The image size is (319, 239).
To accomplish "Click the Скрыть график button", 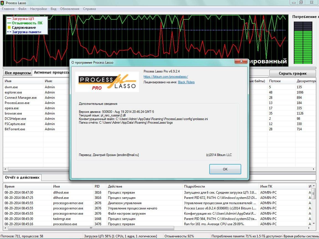I will (x=292, y=73).
